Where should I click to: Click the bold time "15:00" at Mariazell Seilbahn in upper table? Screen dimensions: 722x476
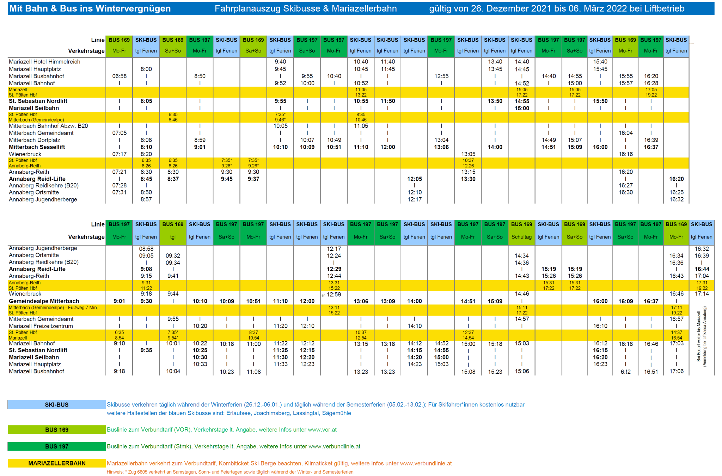[x=522, y=108]
